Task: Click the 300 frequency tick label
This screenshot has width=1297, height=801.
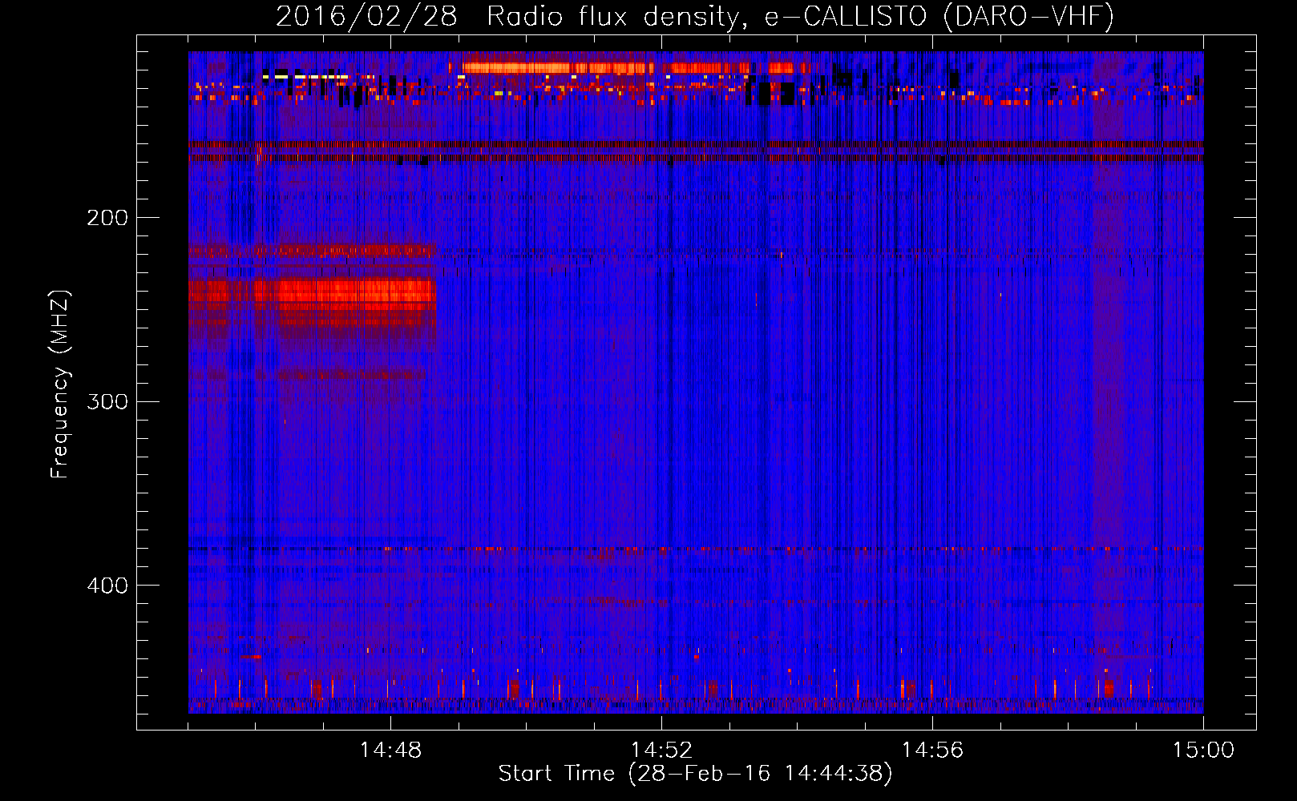Action: 107,401
